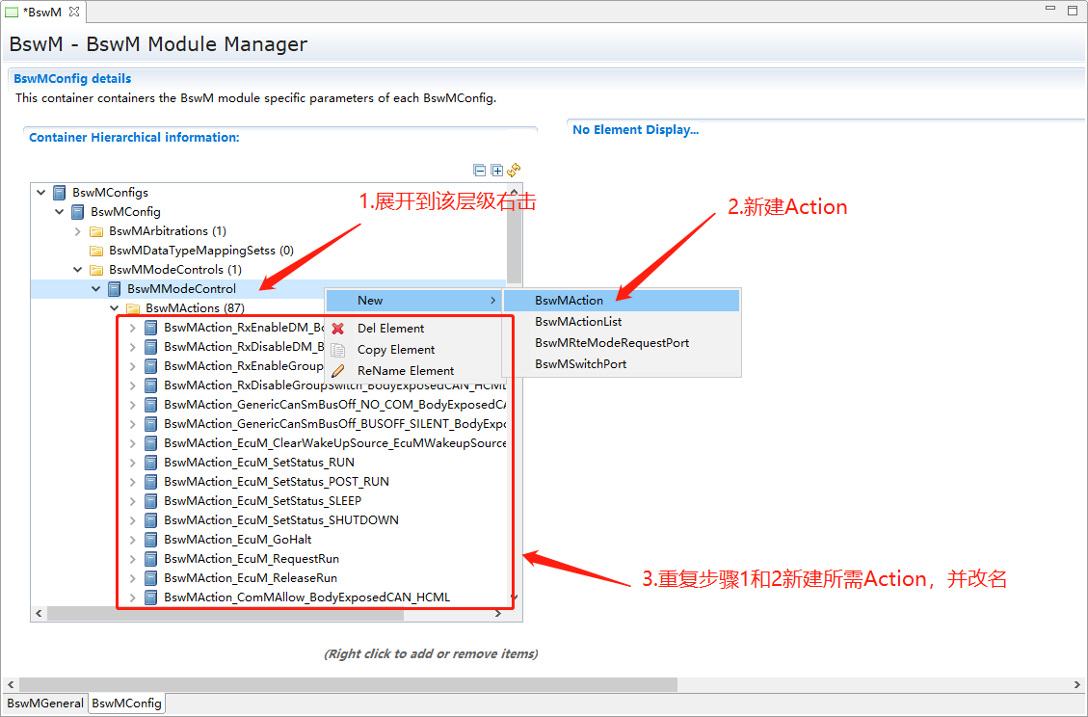Screen dimensions: 1088x717
Task: Expand BswMAction_EcuM_GoHalt node
Action: tap(133, 540)
